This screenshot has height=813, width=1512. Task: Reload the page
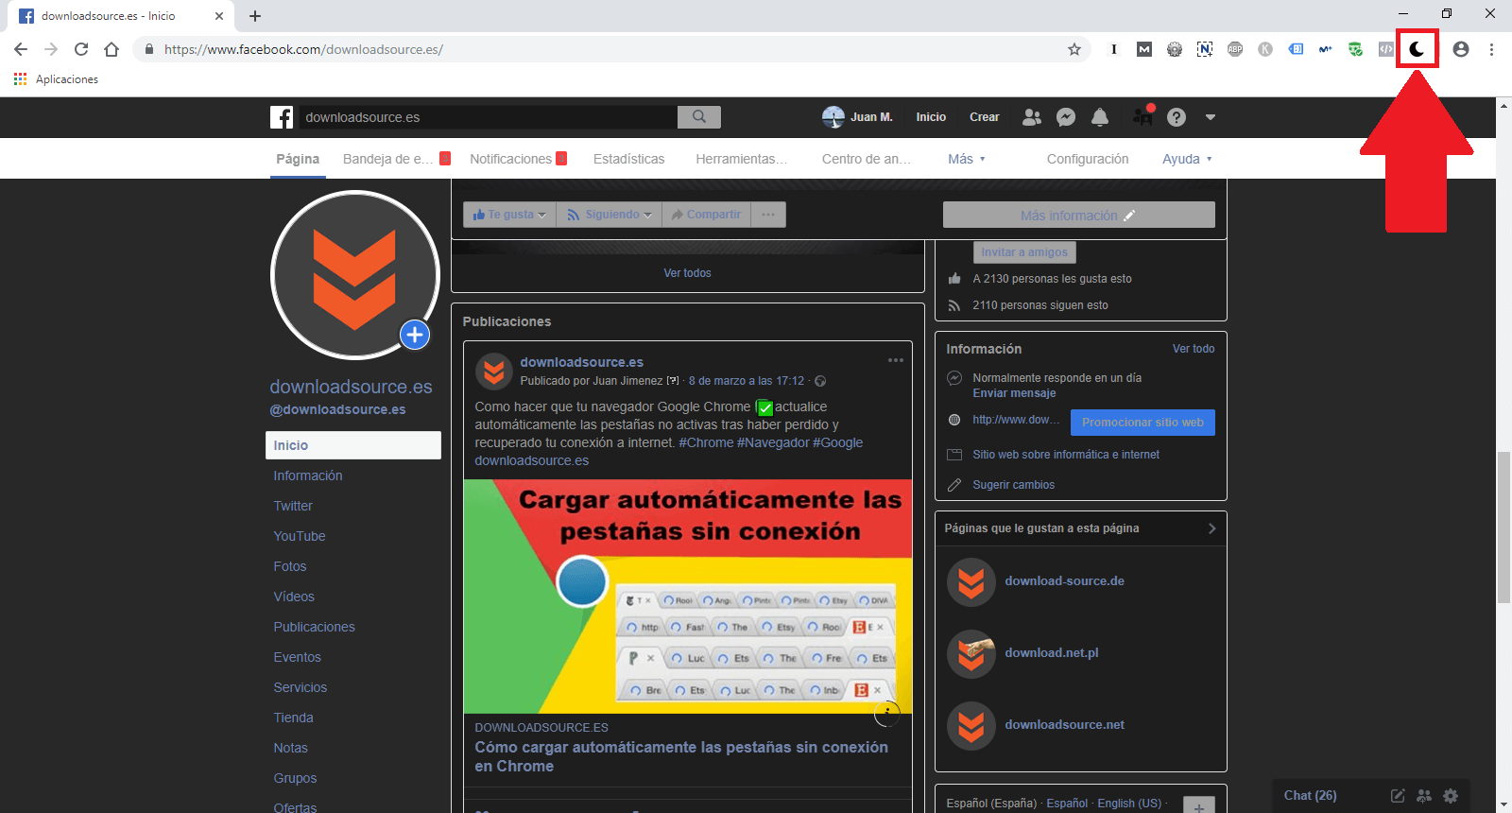(x=81, y=49)
